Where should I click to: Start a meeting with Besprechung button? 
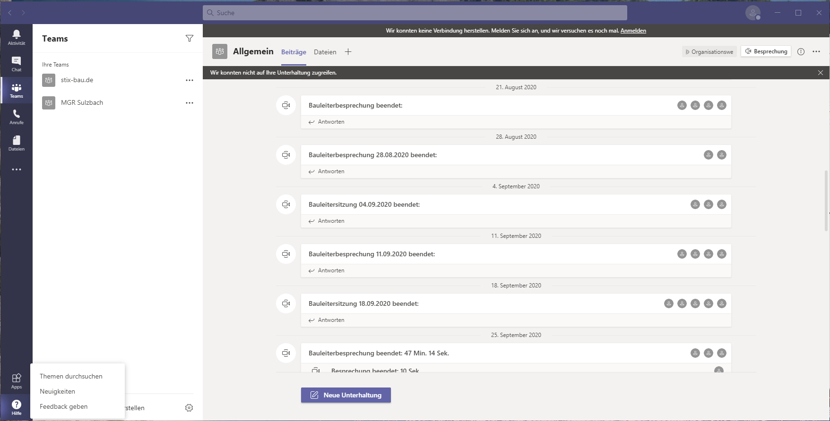766,51
